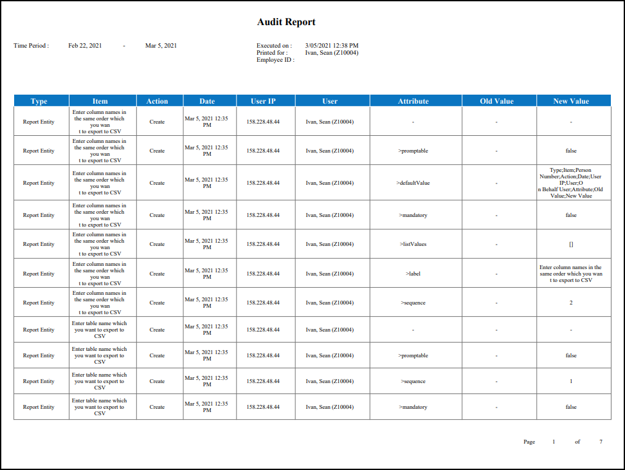Click the Audit Report title

286,22
